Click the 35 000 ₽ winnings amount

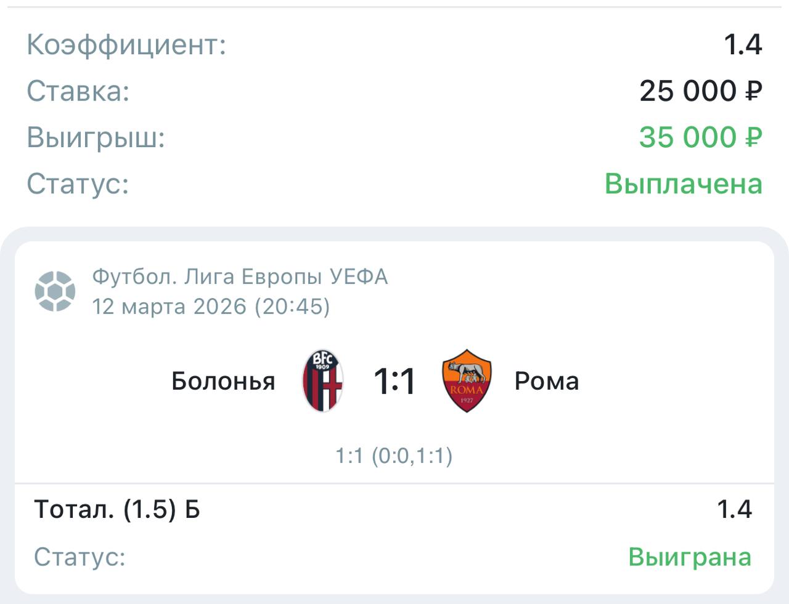[x=700, y=137]
